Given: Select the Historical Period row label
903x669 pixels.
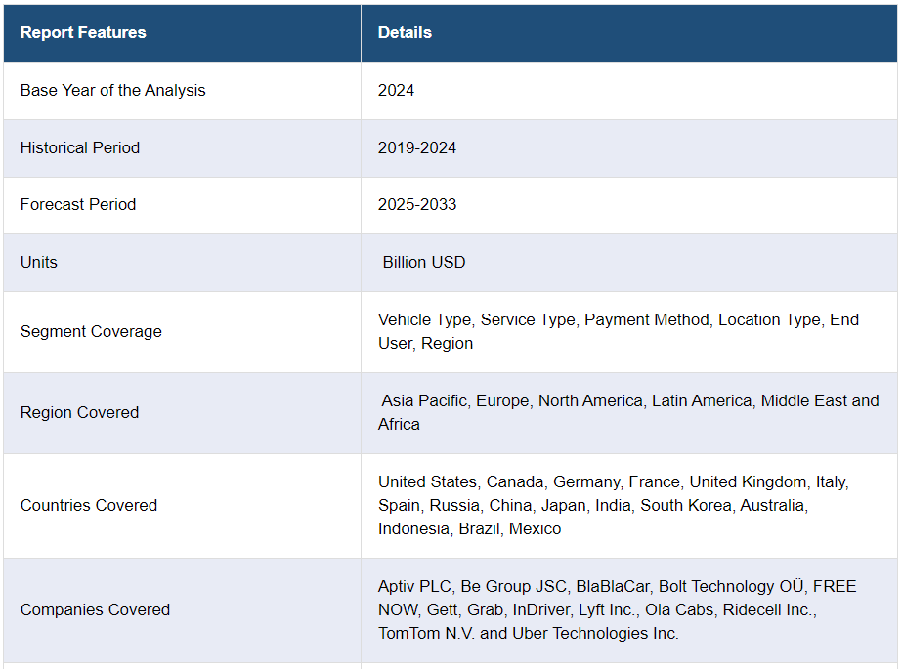Looking at the screenshot, I should point(80,147).
